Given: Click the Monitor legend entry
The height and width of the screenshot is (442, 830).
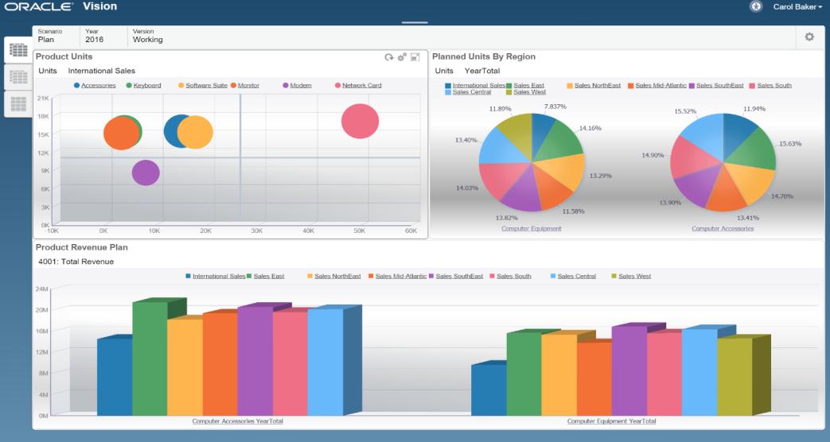Looking at the screenshot, I should point(249,85).
